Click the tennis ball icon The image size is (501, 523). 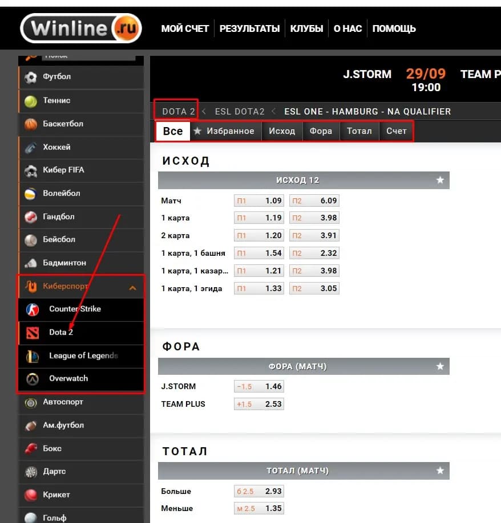tap(31, 101)
